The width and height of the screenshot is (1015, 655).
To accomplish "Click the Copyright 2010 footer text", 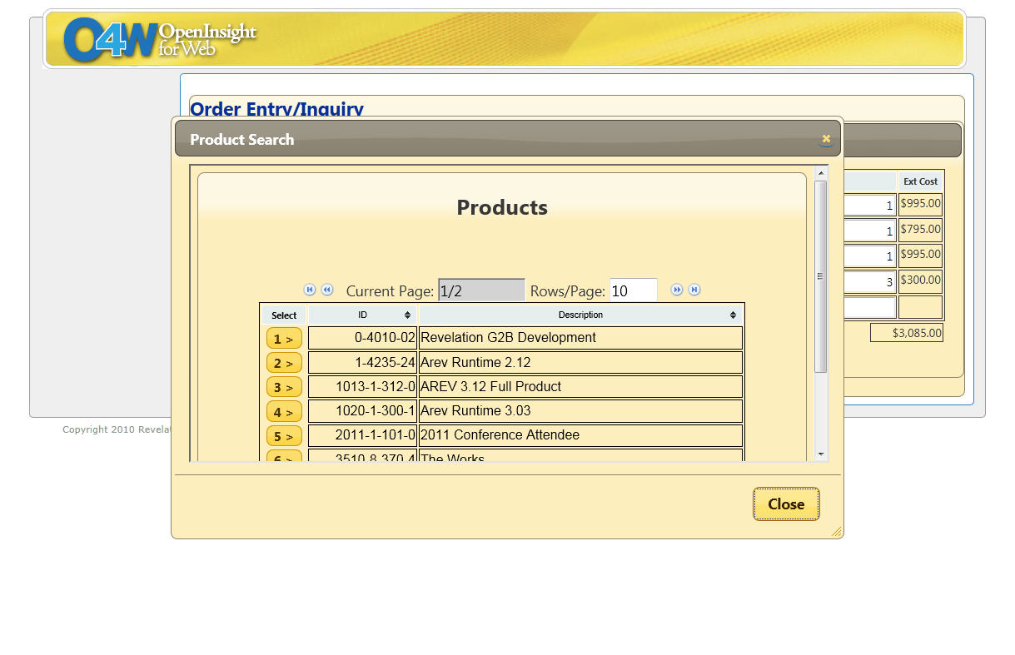I will (x=117, y=429).
